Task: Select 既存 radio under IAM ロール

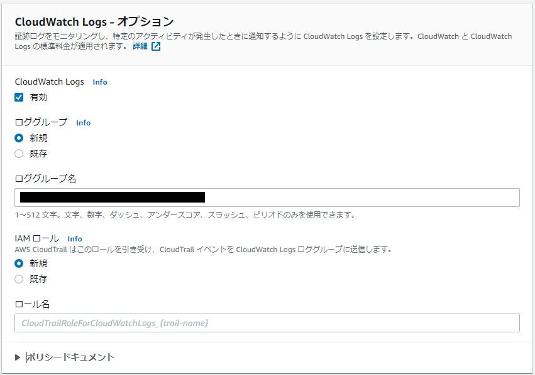Action: coord(19,279)
